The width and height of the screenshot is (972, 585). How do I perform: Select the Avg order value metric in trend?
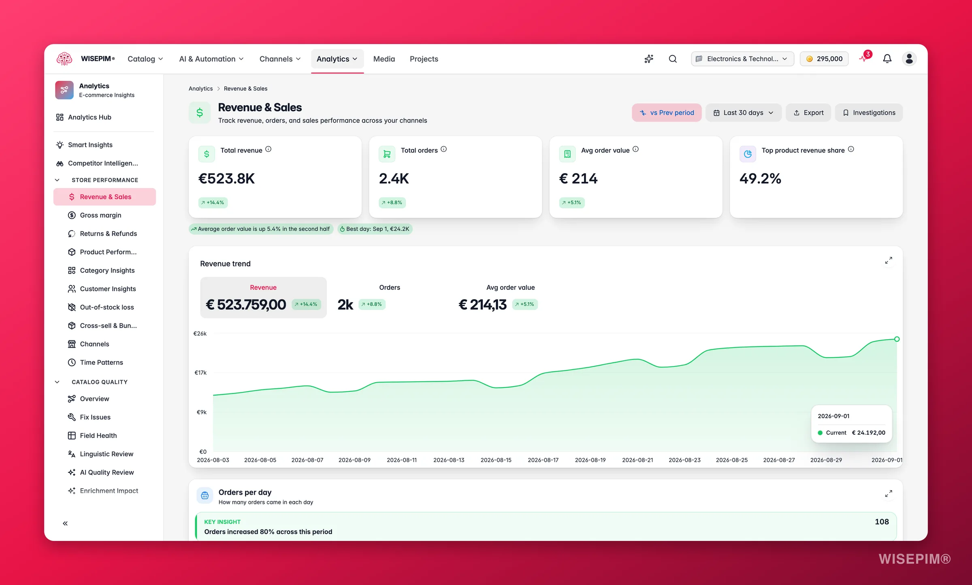pos(510,298)
